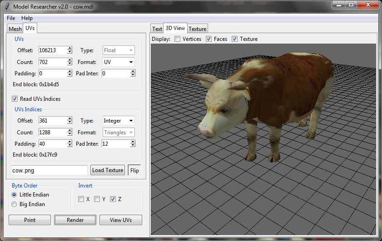Click the cow.png texture filename field
The width and height of the screenshot is (382, 241).
click(49, 170)
